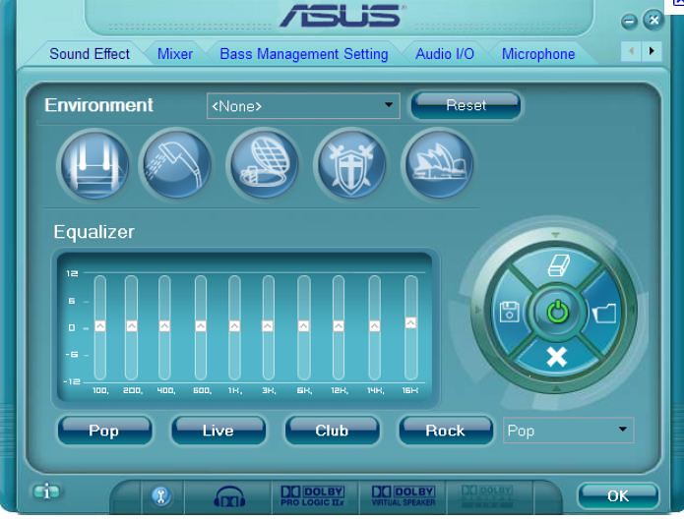The image size is (684, 519).
Task: Toggle the equalizer power button
Action: tap(557, 312)
